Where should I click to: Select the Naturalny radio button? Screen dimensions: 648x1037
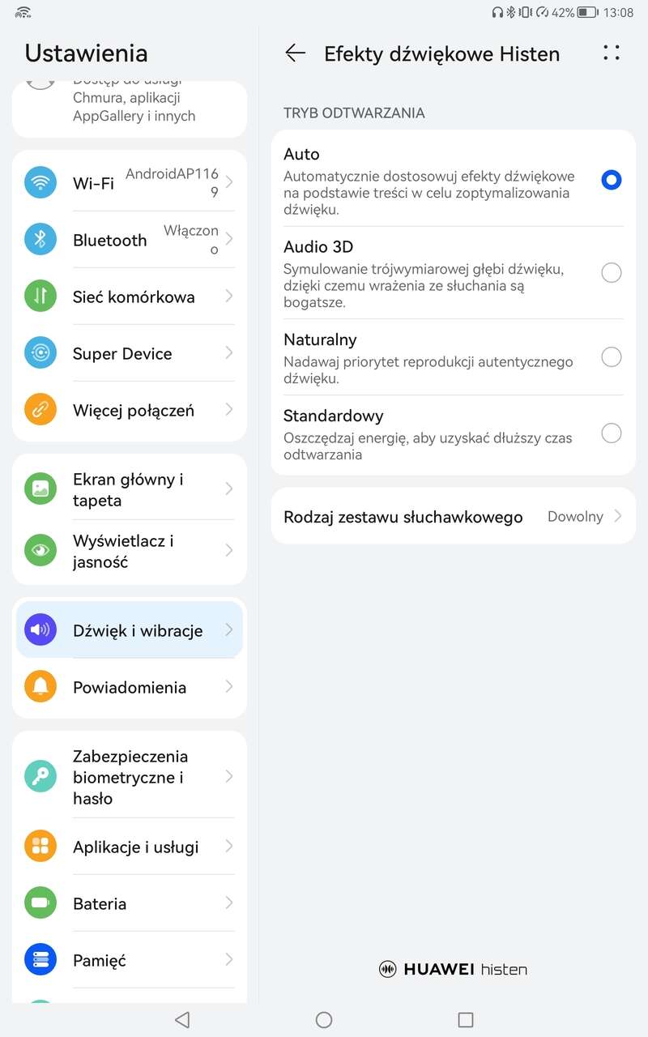click(x=612, y=356)
